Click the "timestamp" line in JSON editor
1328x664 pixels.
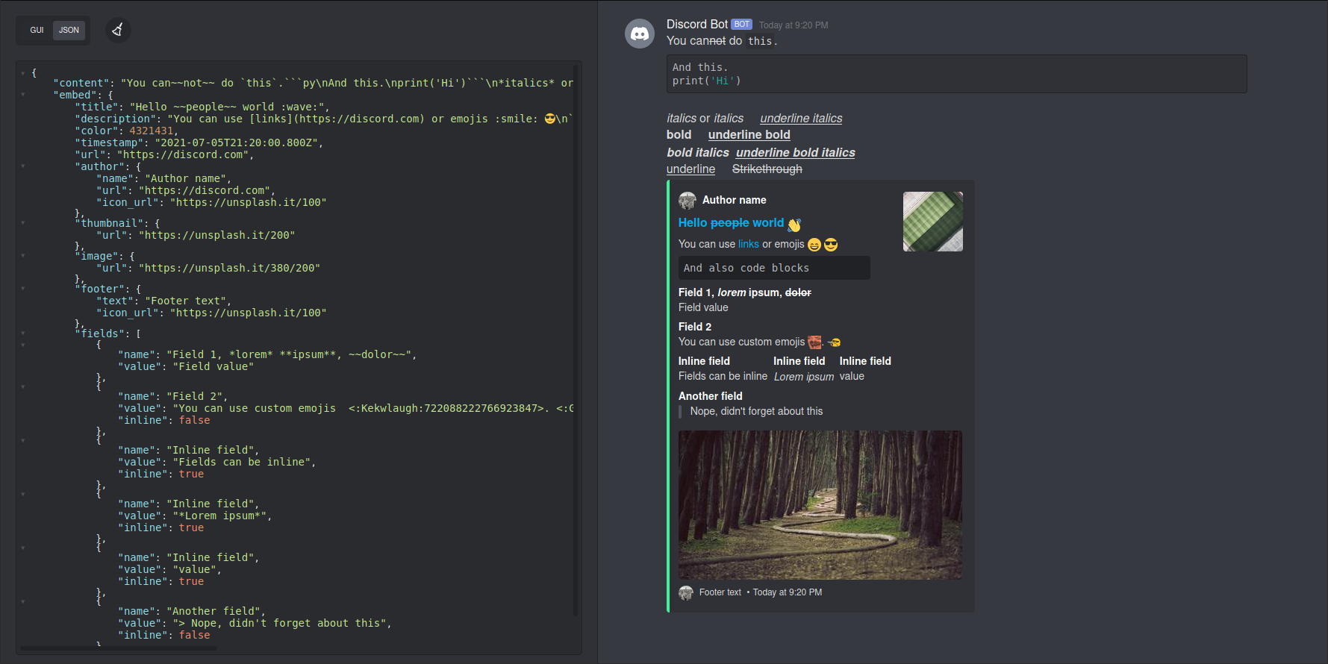coord(199,142)
